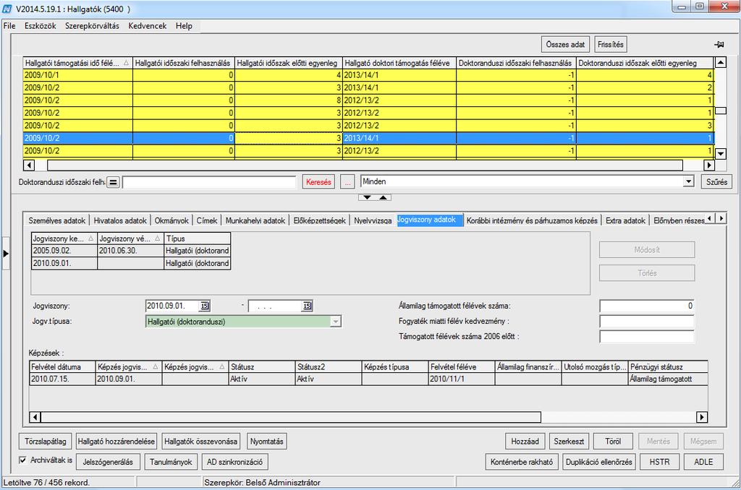Switch to Okmányok tab
This screenshot has height=490, width=741.
(x=172, y=220)
